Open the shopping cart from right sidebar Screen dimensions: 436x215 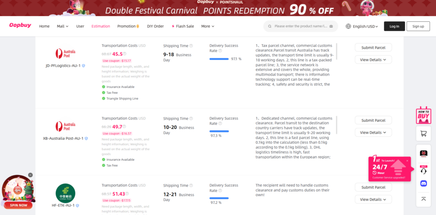point(423,134)
